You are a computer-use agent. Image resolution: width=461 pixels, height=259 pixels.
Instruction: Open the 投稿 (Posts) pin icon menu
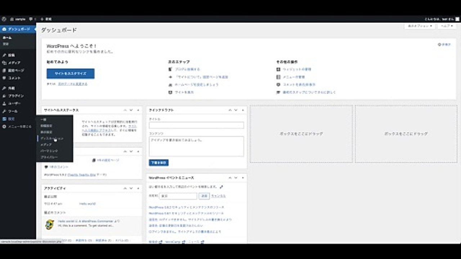click(x=18, y=55)
